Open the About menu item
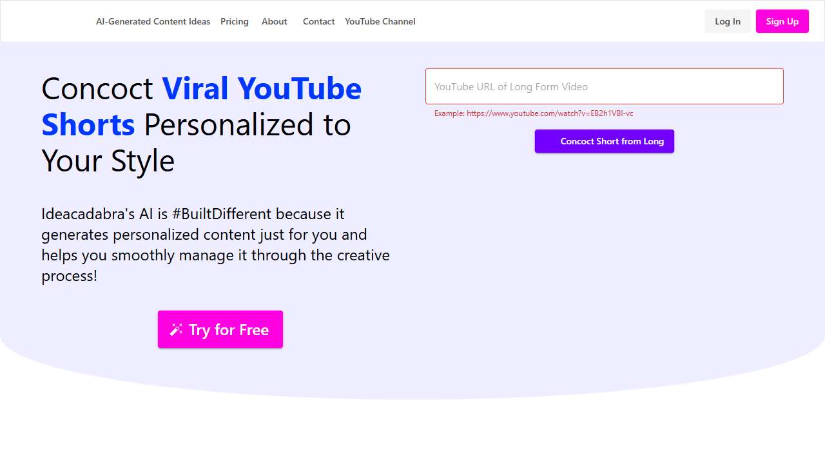Image resolution: width=825 pixels, height=464 pixels. [x=274, y=21]
